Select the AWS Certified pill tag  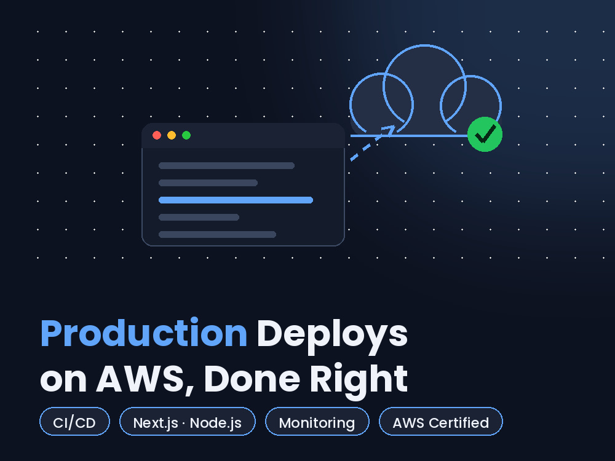click(441, 422)
